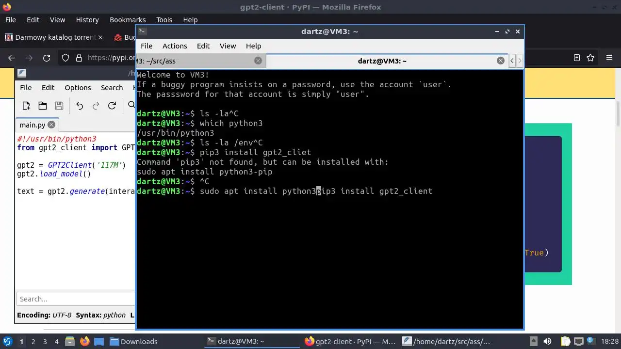Activate the gpt2-client PyPI Firefox taskbar button

350,341
